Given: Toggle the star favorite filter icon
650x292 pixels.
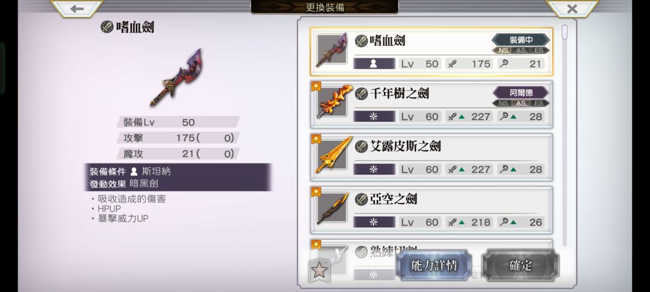Looking at the screenshot, I should point(319,270).
